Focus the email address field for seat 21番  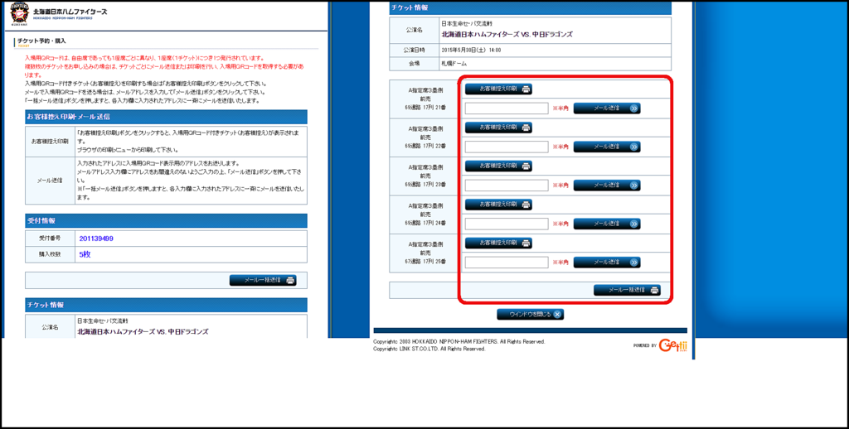click(507, 108)
